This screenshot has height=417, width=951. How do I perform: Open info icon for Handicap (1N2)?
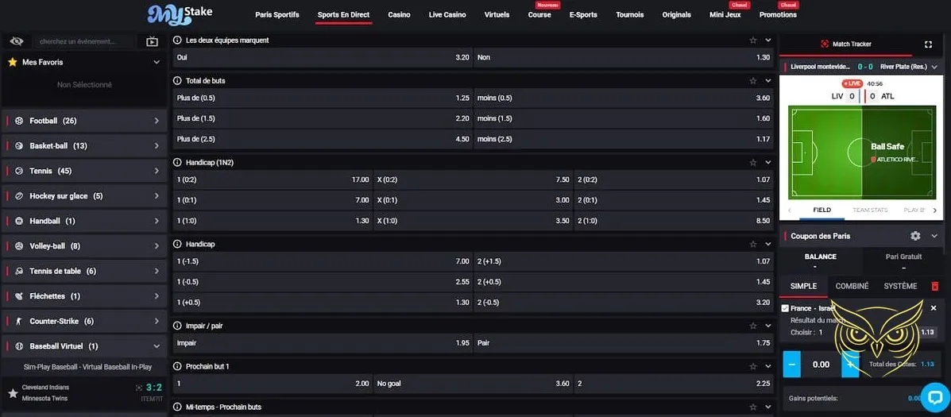[x=178, y=163]
